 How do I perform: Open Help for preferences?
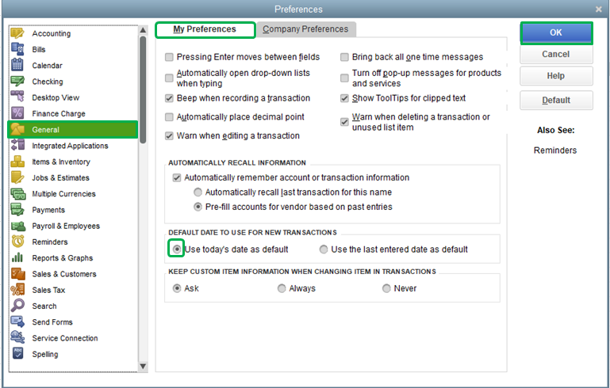[x=556, y=76]
